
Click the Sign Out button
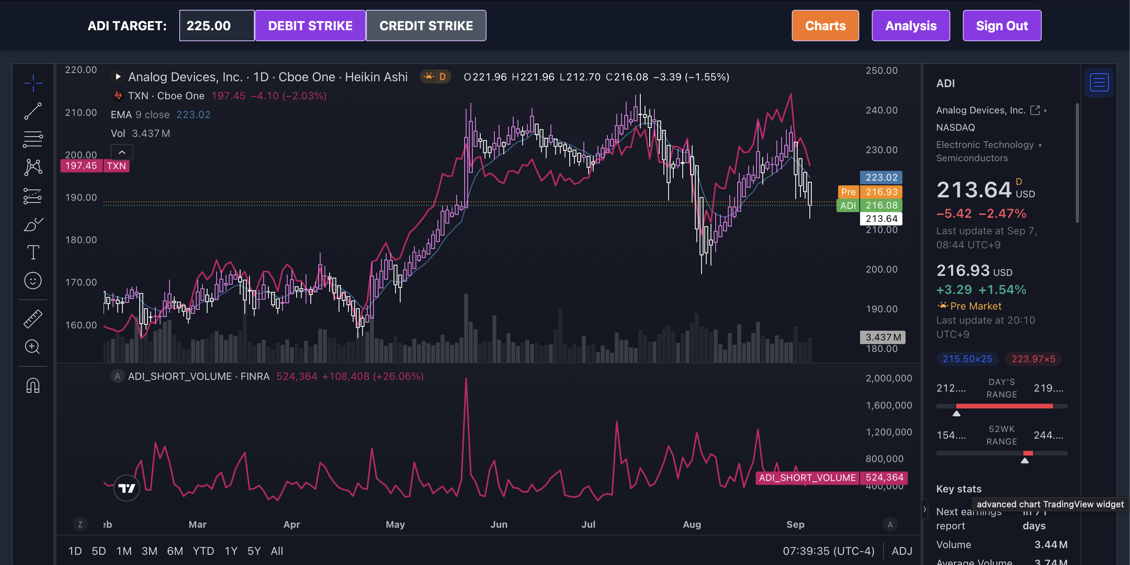pos(1001,26)
